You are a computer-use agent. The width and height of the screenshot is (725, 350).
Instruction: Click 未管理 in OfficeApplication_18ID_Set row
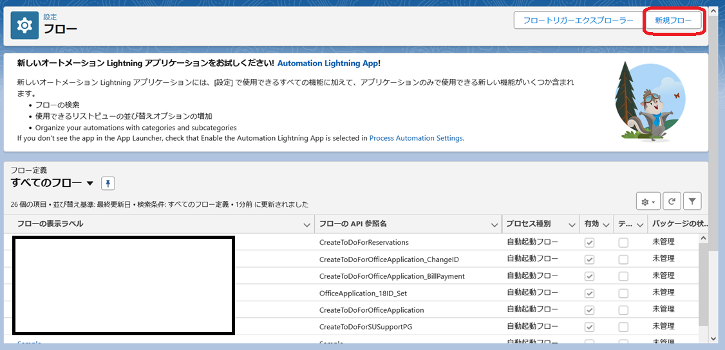coord(663,292)
